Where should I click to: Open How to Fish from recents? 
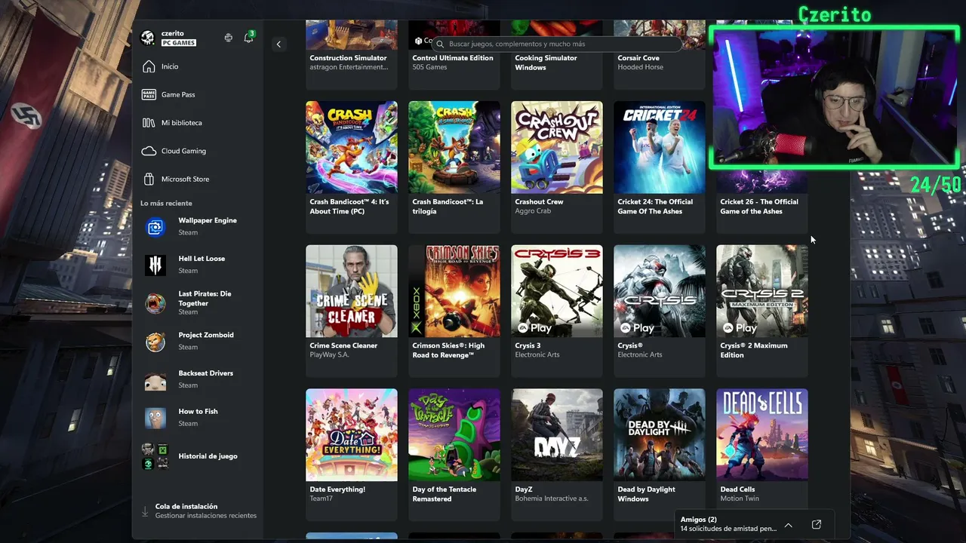coord(198,417)
